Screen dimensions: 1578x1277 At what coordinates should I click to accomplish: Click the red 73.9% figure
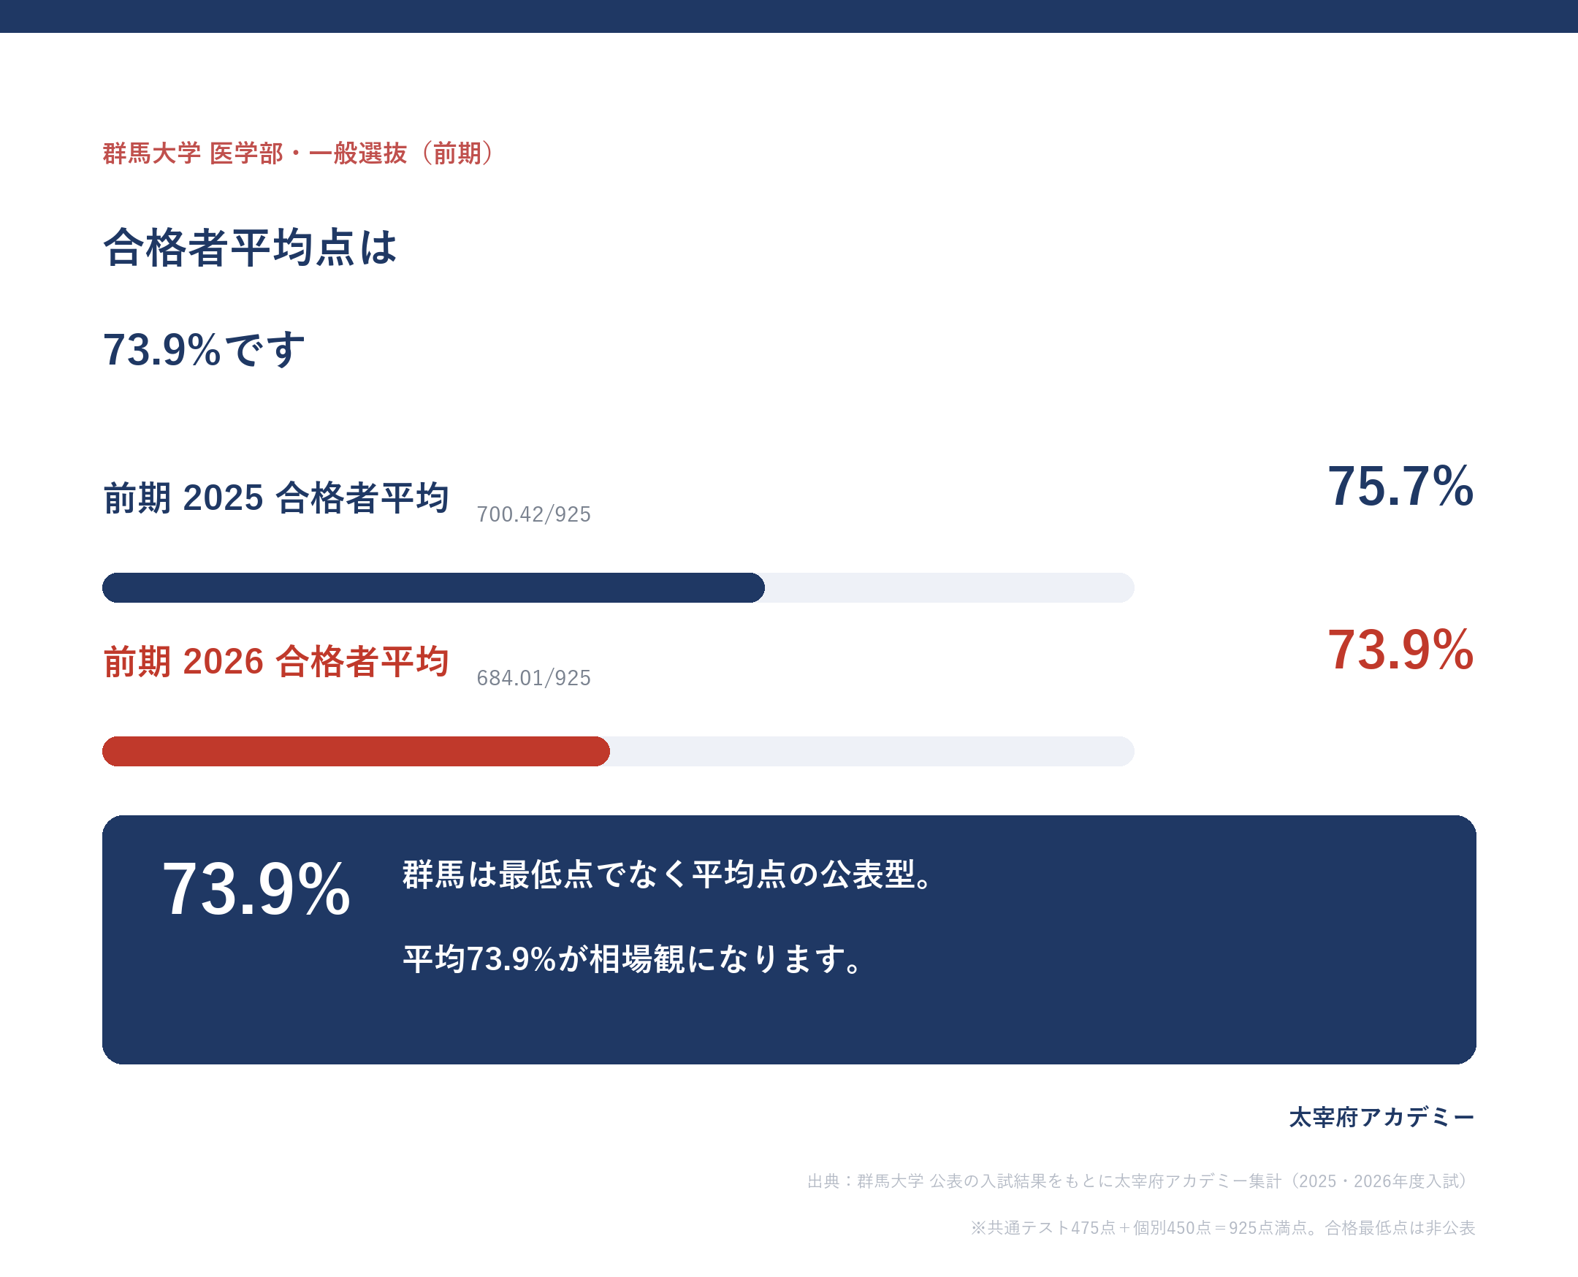[x=1400, y=650]
